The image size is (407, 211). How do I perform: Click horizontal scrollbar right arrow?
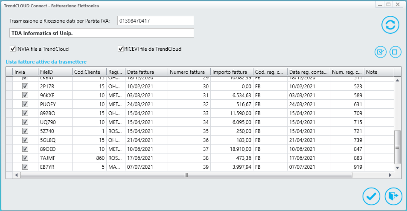point(390,175)
